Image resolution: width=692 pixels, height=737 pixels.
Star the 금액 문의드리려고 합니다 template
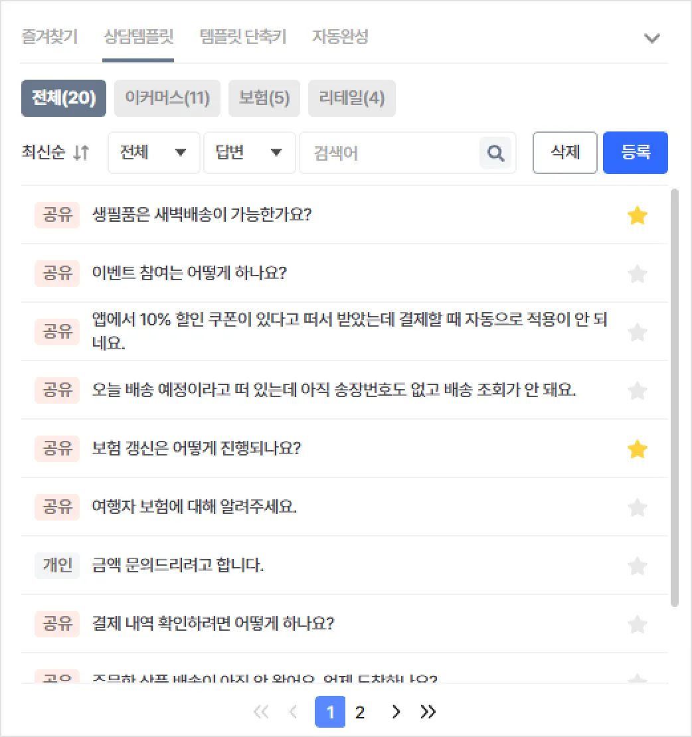(x=637, y=566)
